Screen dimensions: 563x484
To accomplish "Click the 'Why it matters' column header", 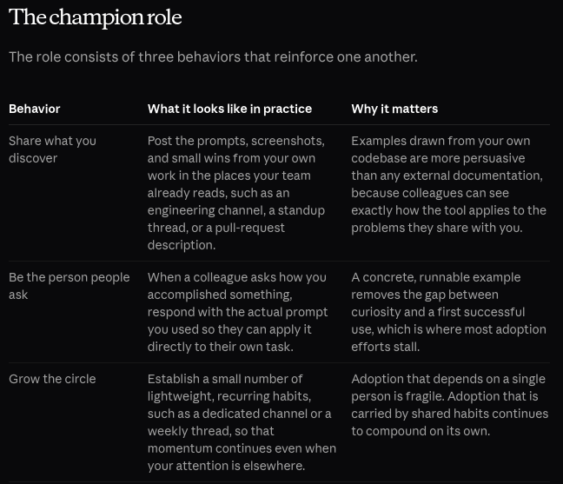I will click(394, 109).
